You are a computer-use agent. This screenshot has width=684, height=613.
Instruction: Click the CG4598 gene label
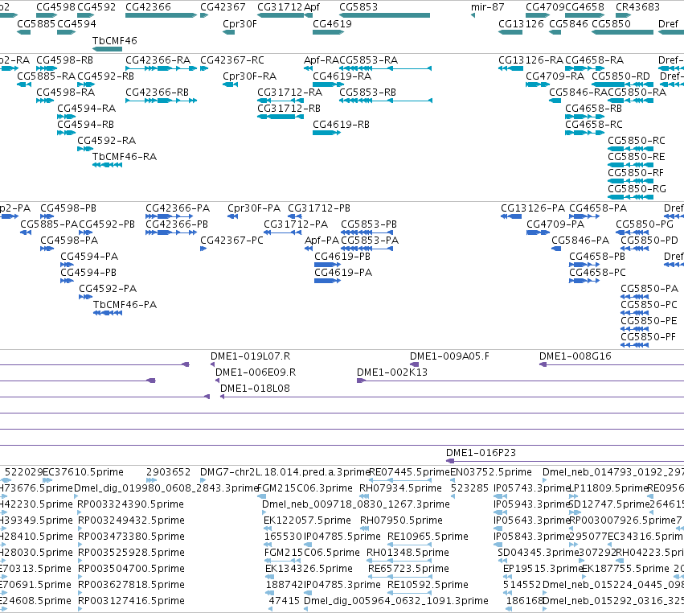(55, 7)
